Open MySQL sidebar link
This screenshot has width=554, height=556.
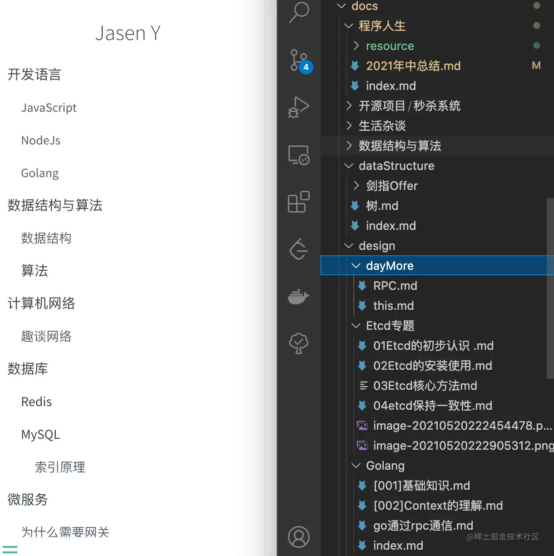coord(40,435)
